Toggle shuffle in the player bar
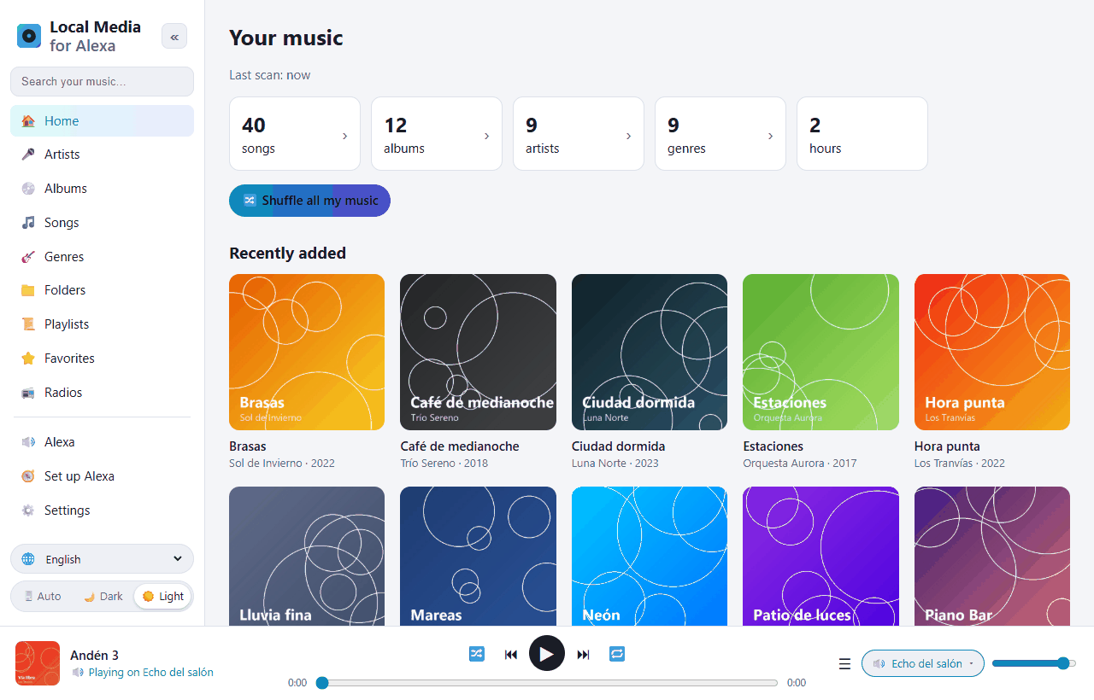The width and height of the screenshot is (1094, 700). point(477,654)
